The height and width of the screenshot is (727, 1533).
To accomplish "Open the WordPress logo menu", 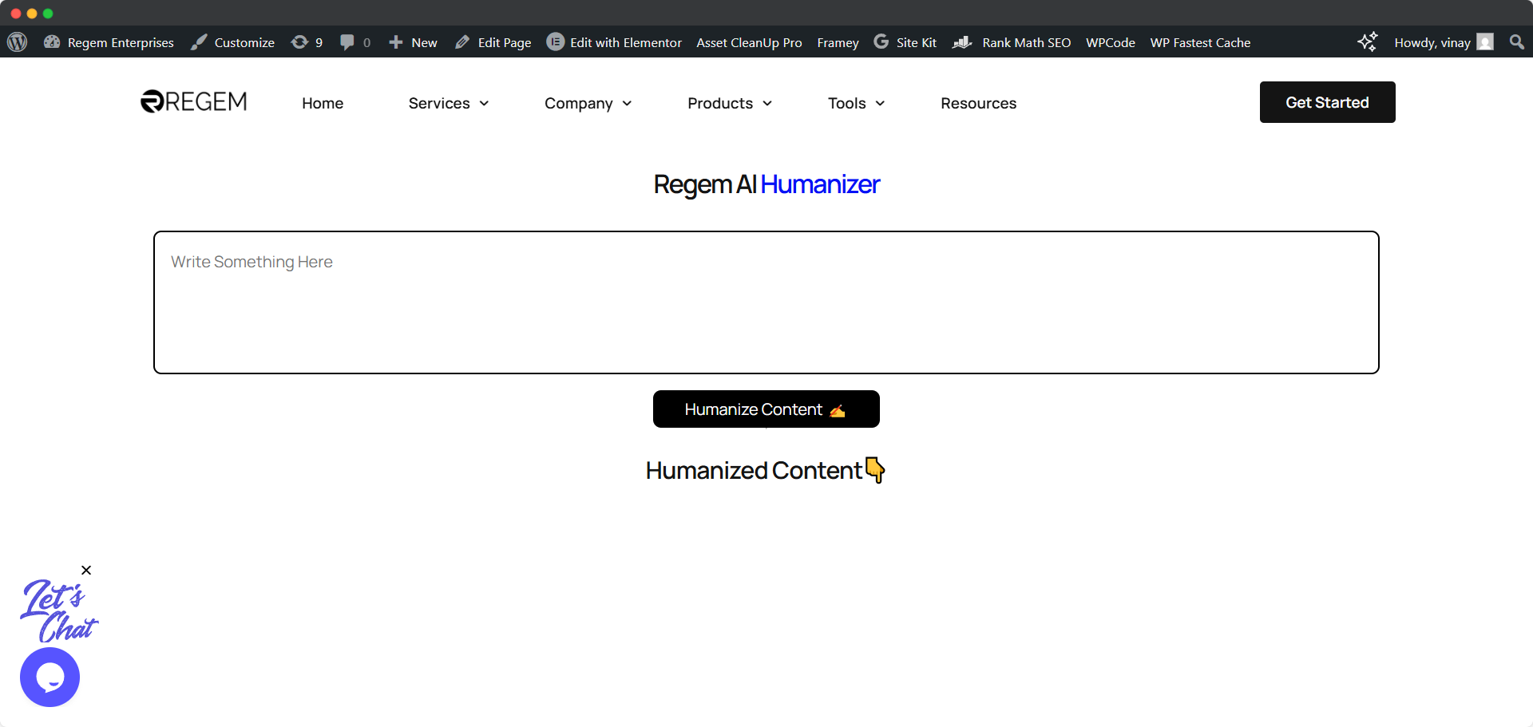I will (x=17, y=42).
